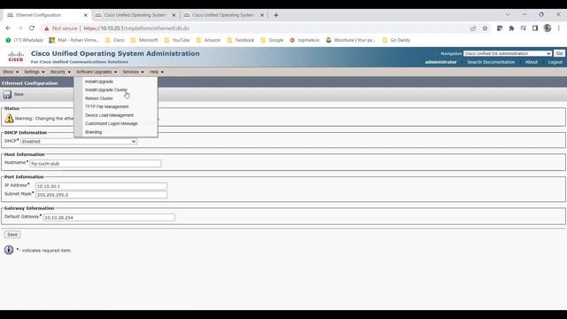This screenshot has width=567, height=319.
Task: Click the Hostname input field
Action: click(x=96, y=163)
